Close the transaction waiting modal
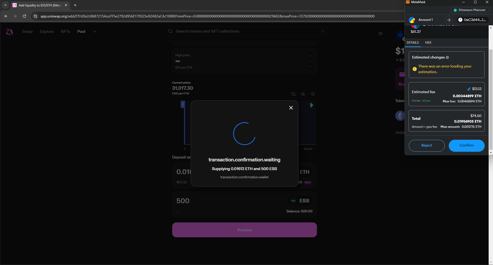Screen dimensions: 493x265 pos(291,108)
